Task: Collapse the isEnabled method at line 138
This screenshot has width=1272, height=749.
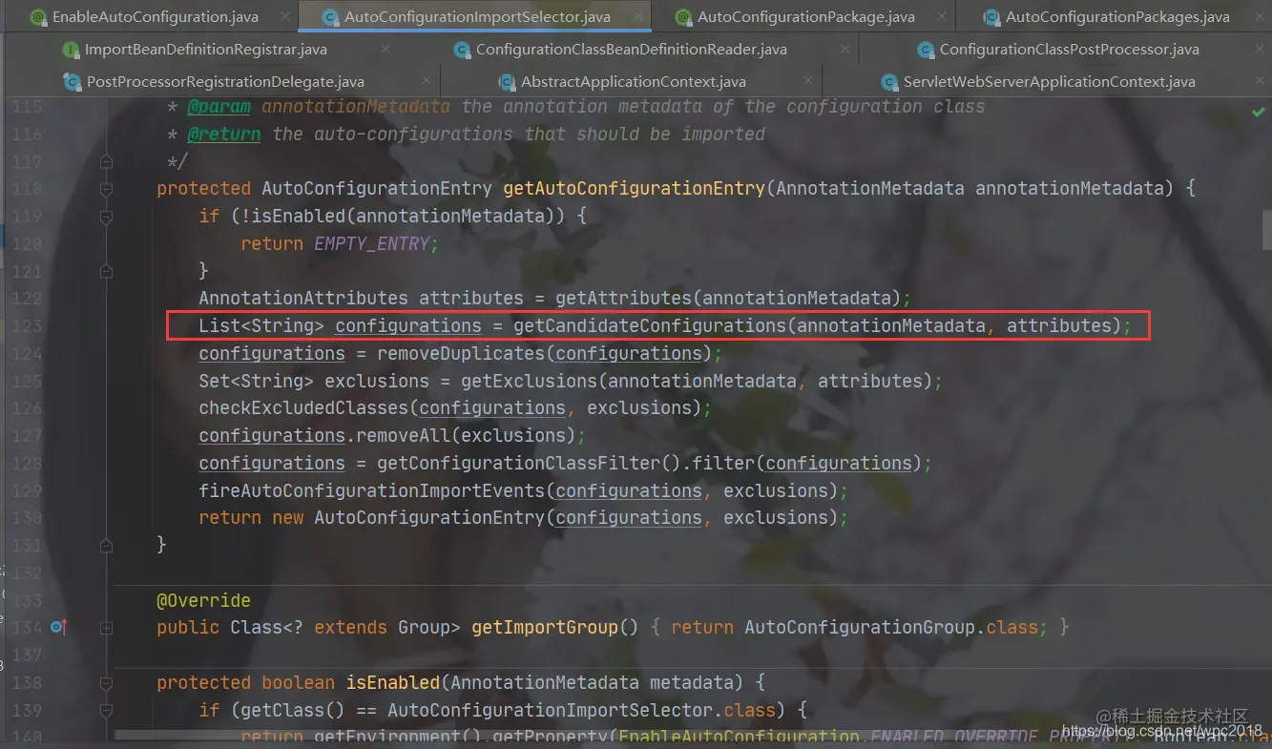Action: pos(107,683)
